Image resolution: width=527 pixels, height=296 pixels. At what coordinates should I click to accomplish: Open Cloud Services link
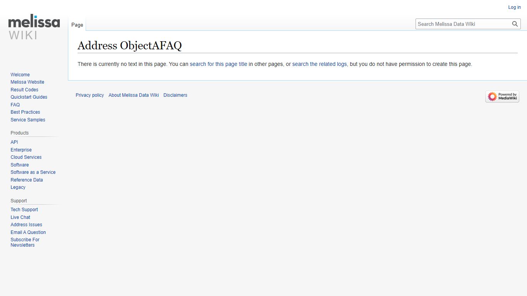(26, 157)
